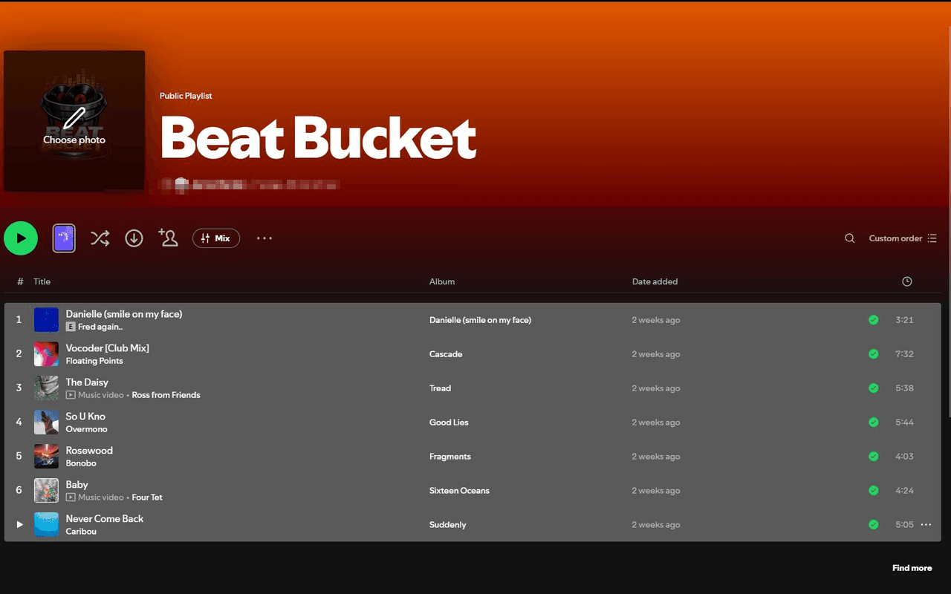Viewport: 951px width, 594px height.
Task: Open more options for Beat Bucket
Action: 264,238
